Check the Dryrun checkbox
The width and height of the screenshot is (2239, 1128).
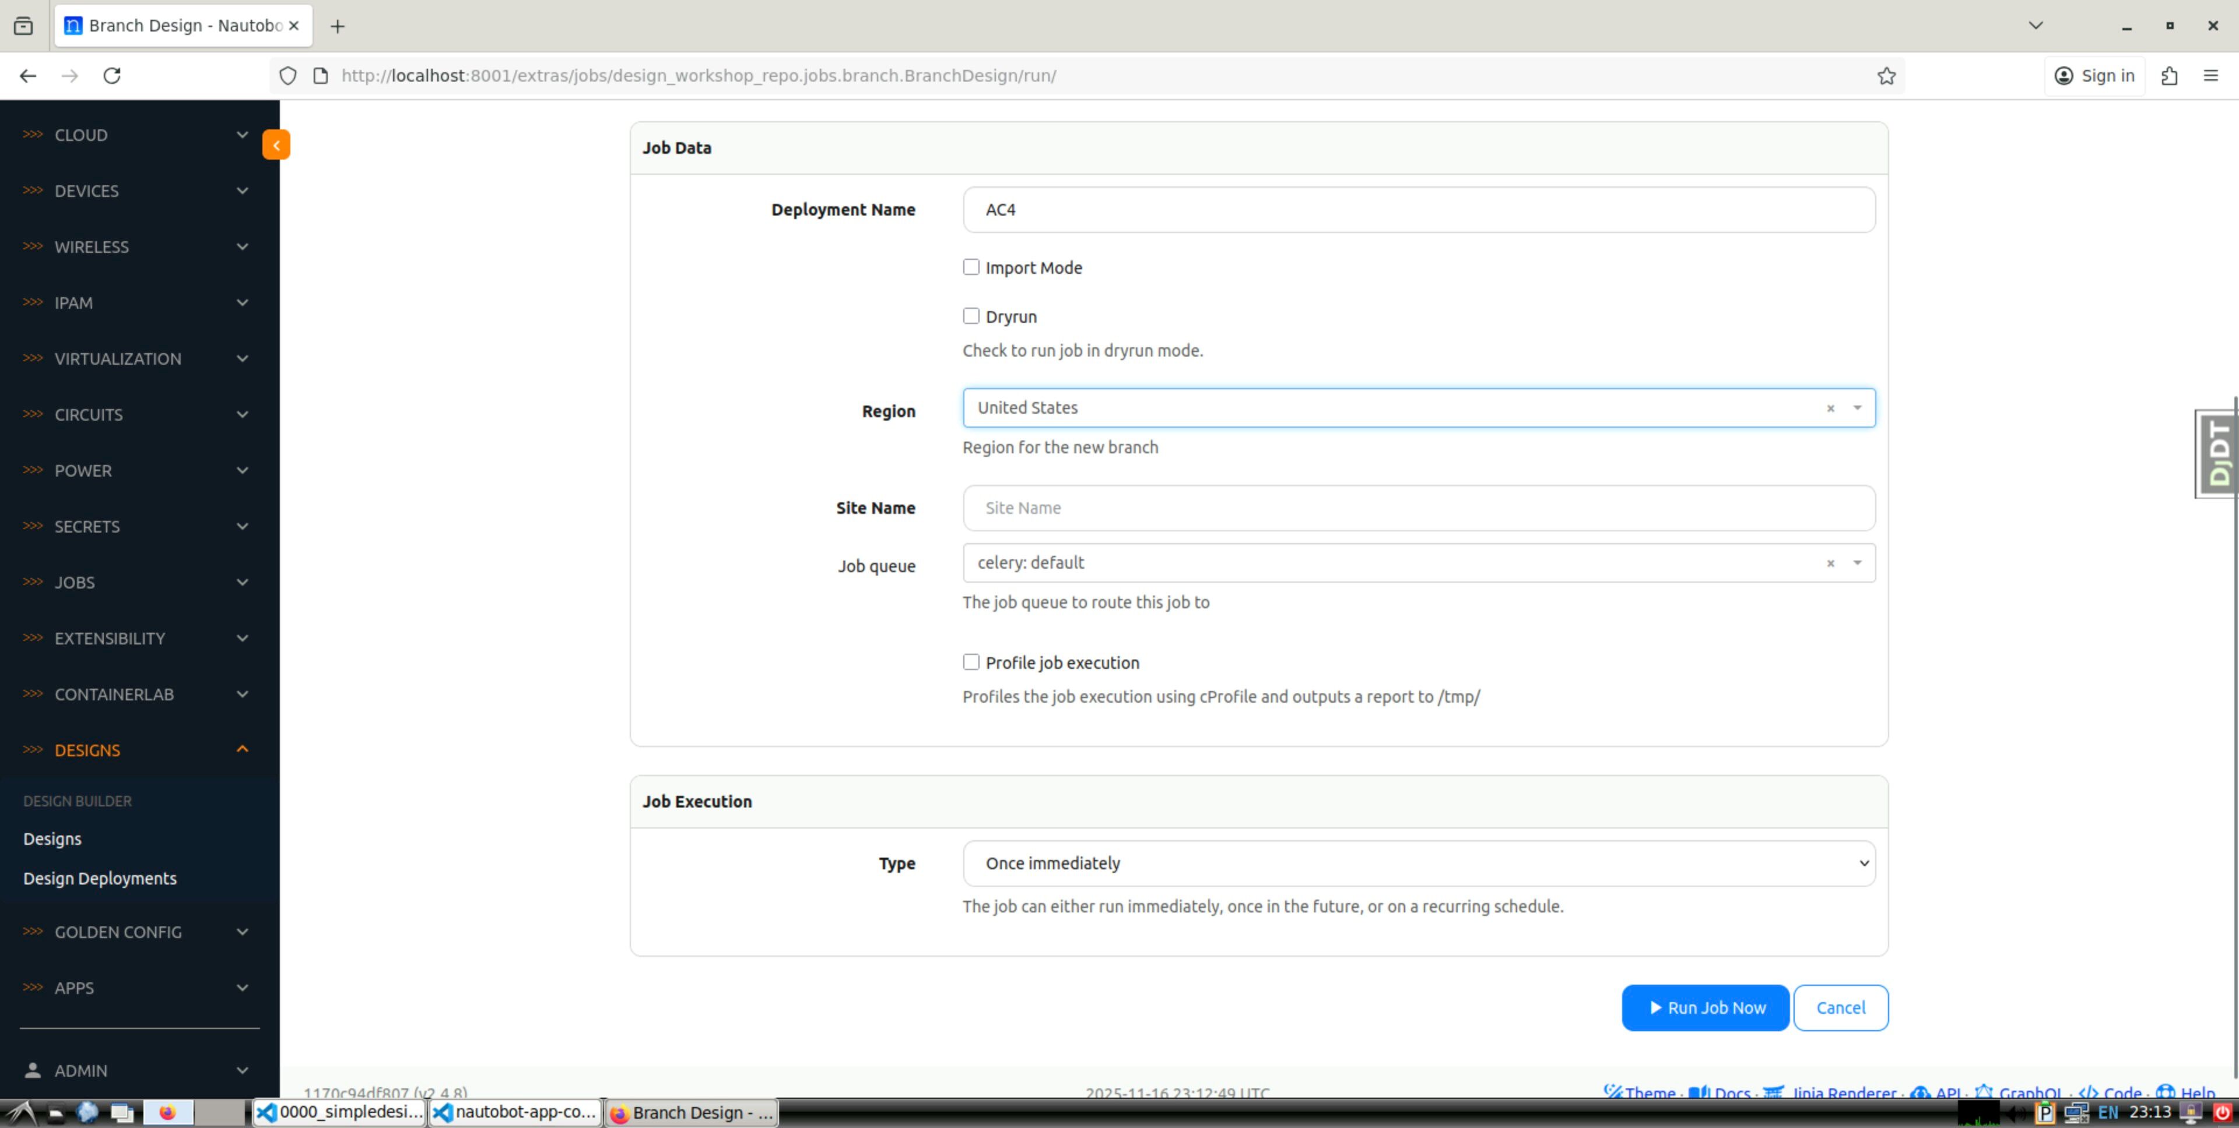click(971, 316)
